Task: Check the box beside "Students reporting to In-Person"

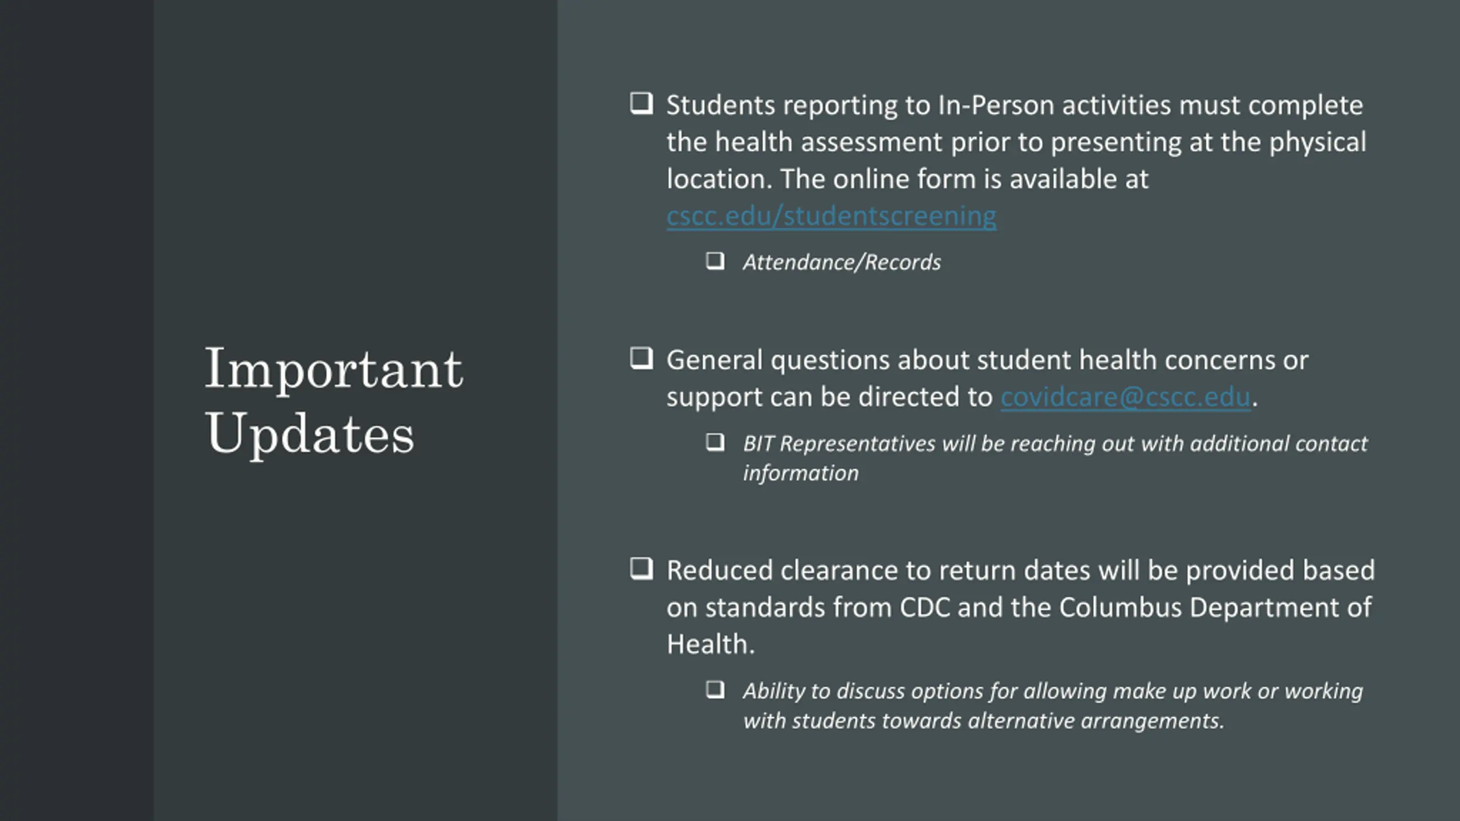Action: click(641, 104)
